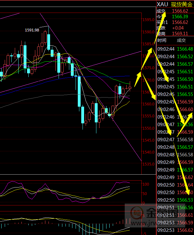Click the 金荣圈 watermark logo icon
Image resolution: width=194 pixels, height=235 pixels.
click(136, 214)
